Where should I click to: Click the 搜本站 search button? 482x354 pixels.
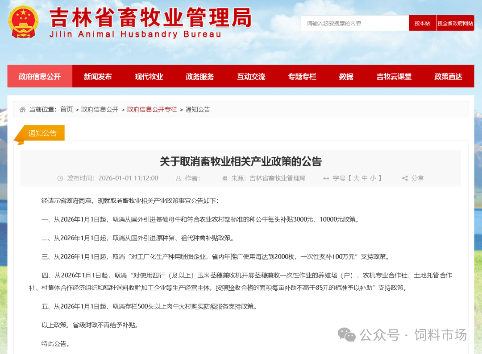[x=422, y=22]
